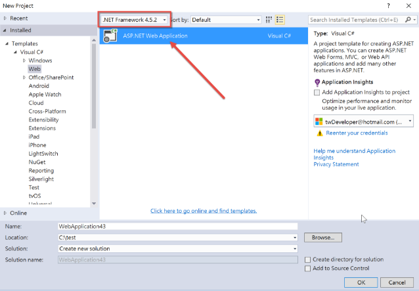Click the Browse... button
This screenshot has height=291, width=419.
323,238
